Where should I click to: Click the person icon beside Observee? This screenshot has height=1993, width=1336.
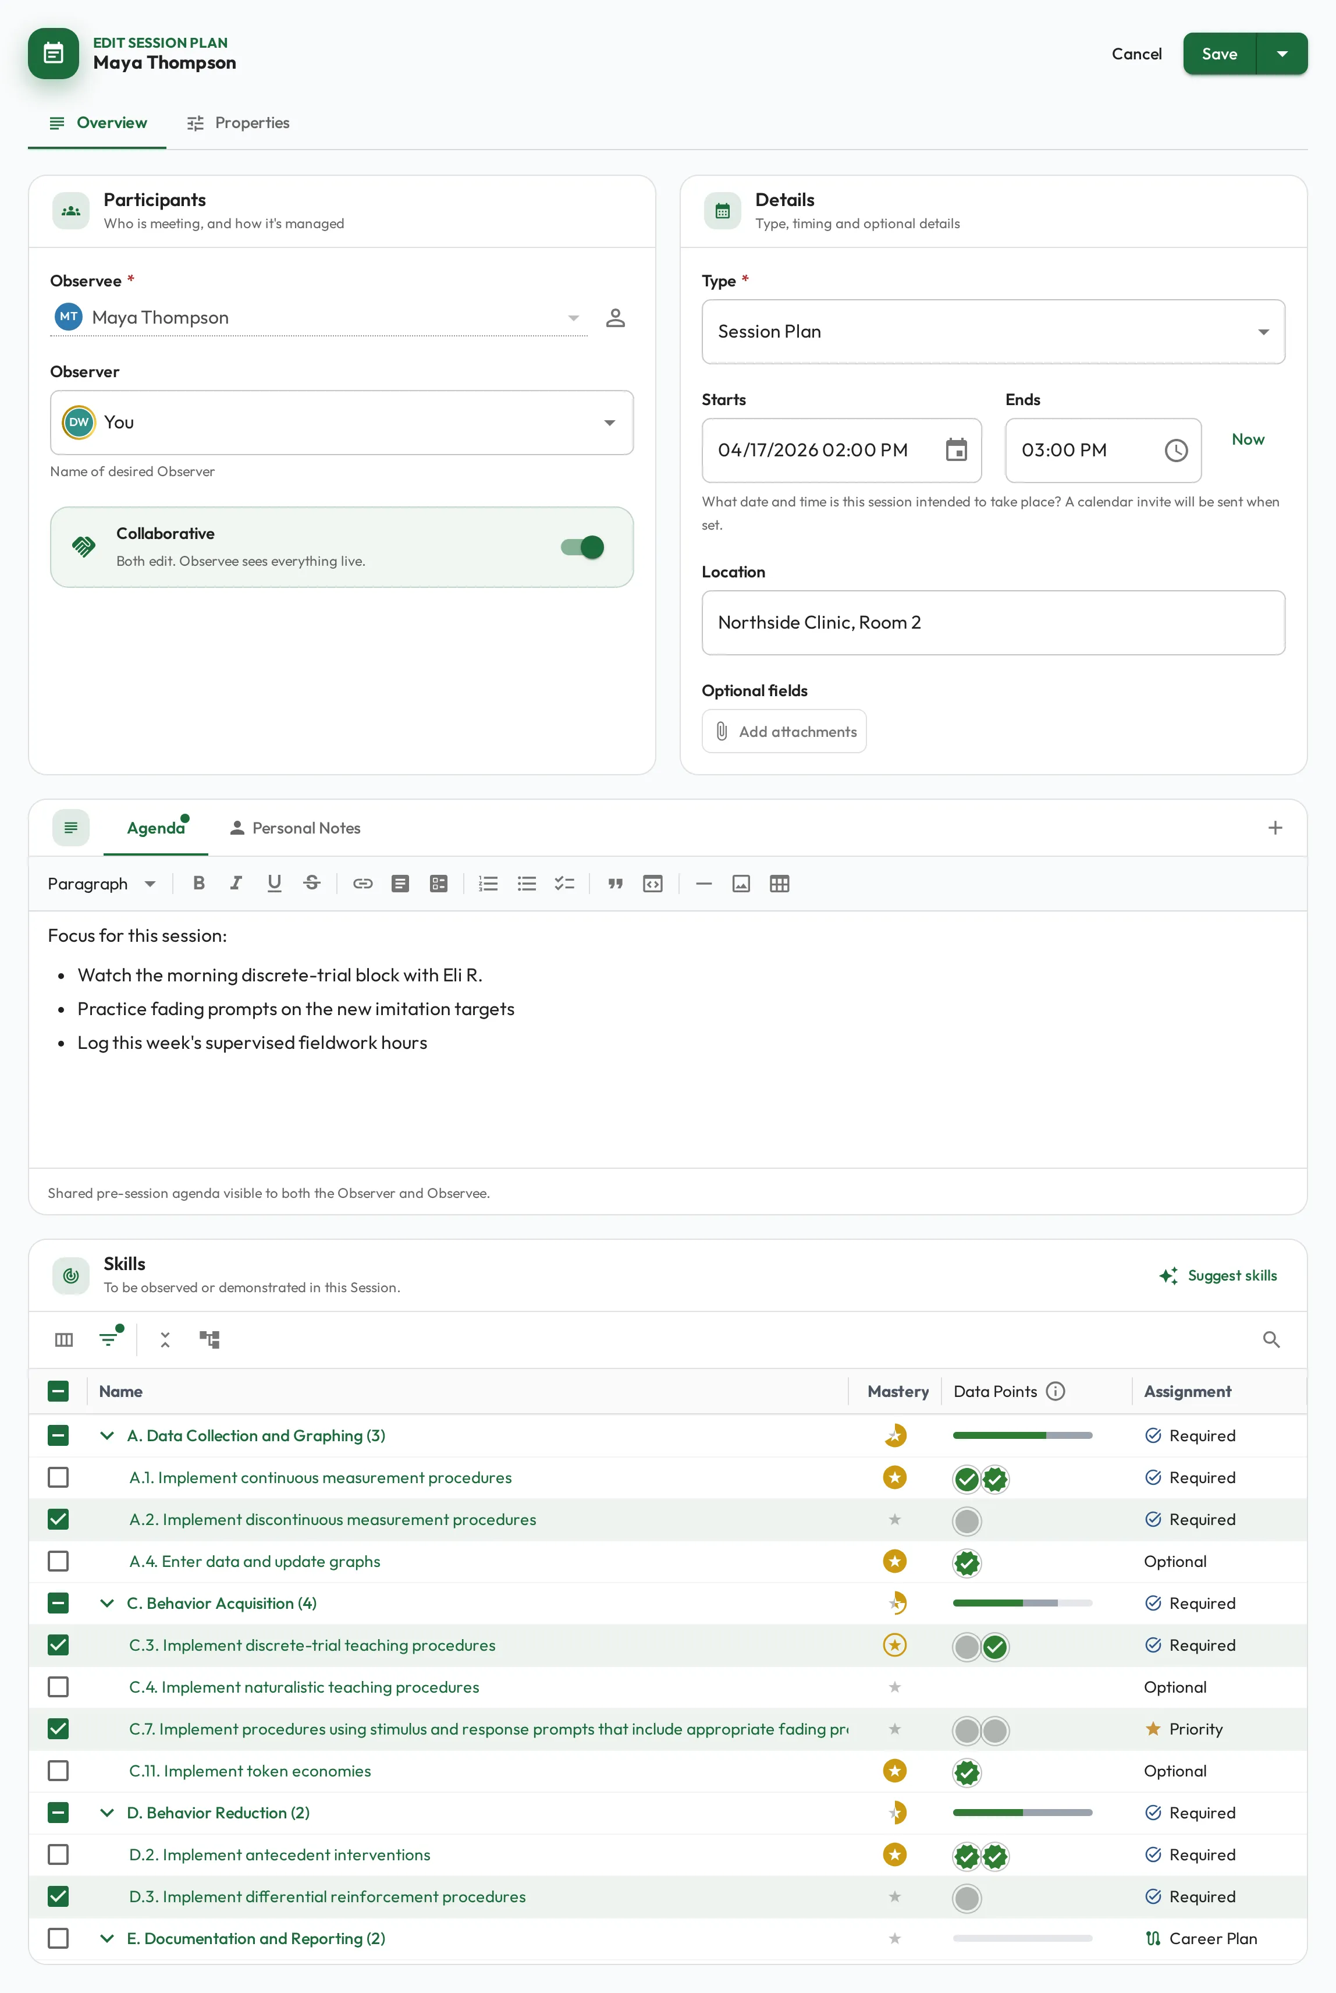pos(615,318)
